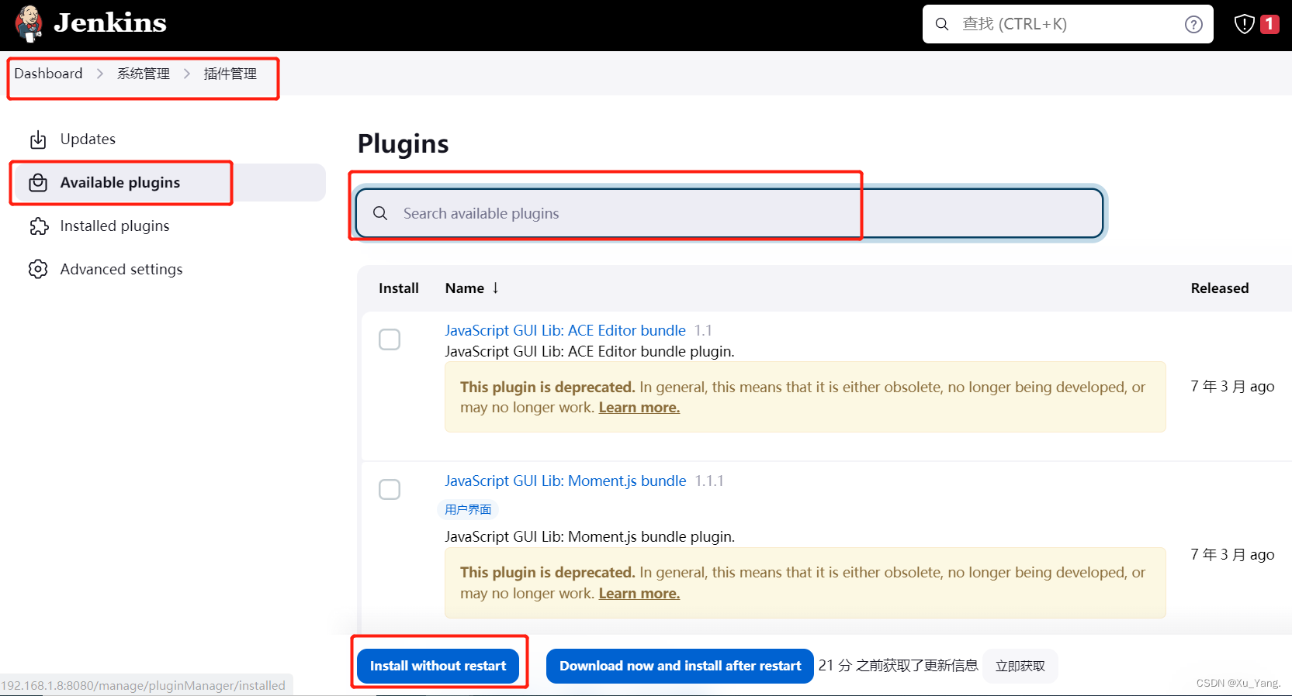Screen dimensions: 1292x696
Task: Sort plugins by Name column
Action: tap(465, 288)
